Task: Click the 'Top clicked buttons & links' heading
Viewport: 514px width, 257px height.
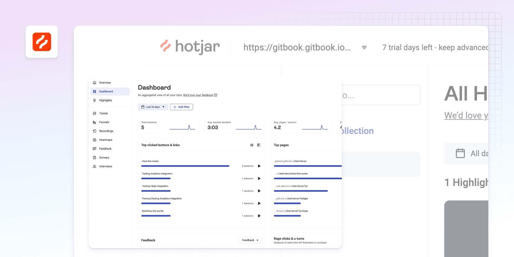Action: tap(161, 145)
